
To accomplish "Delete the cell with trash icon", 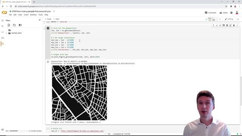I will click(234, 25).
